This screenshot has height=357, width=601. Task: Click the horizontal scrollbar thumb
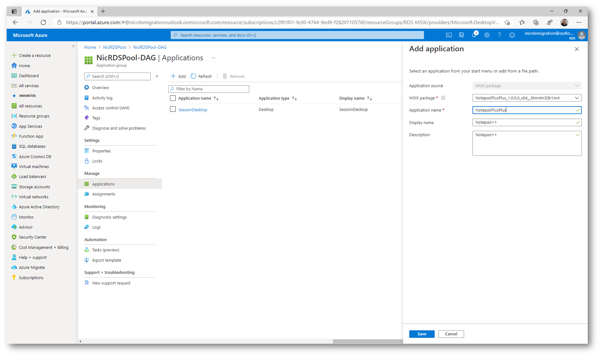(368, 341)
